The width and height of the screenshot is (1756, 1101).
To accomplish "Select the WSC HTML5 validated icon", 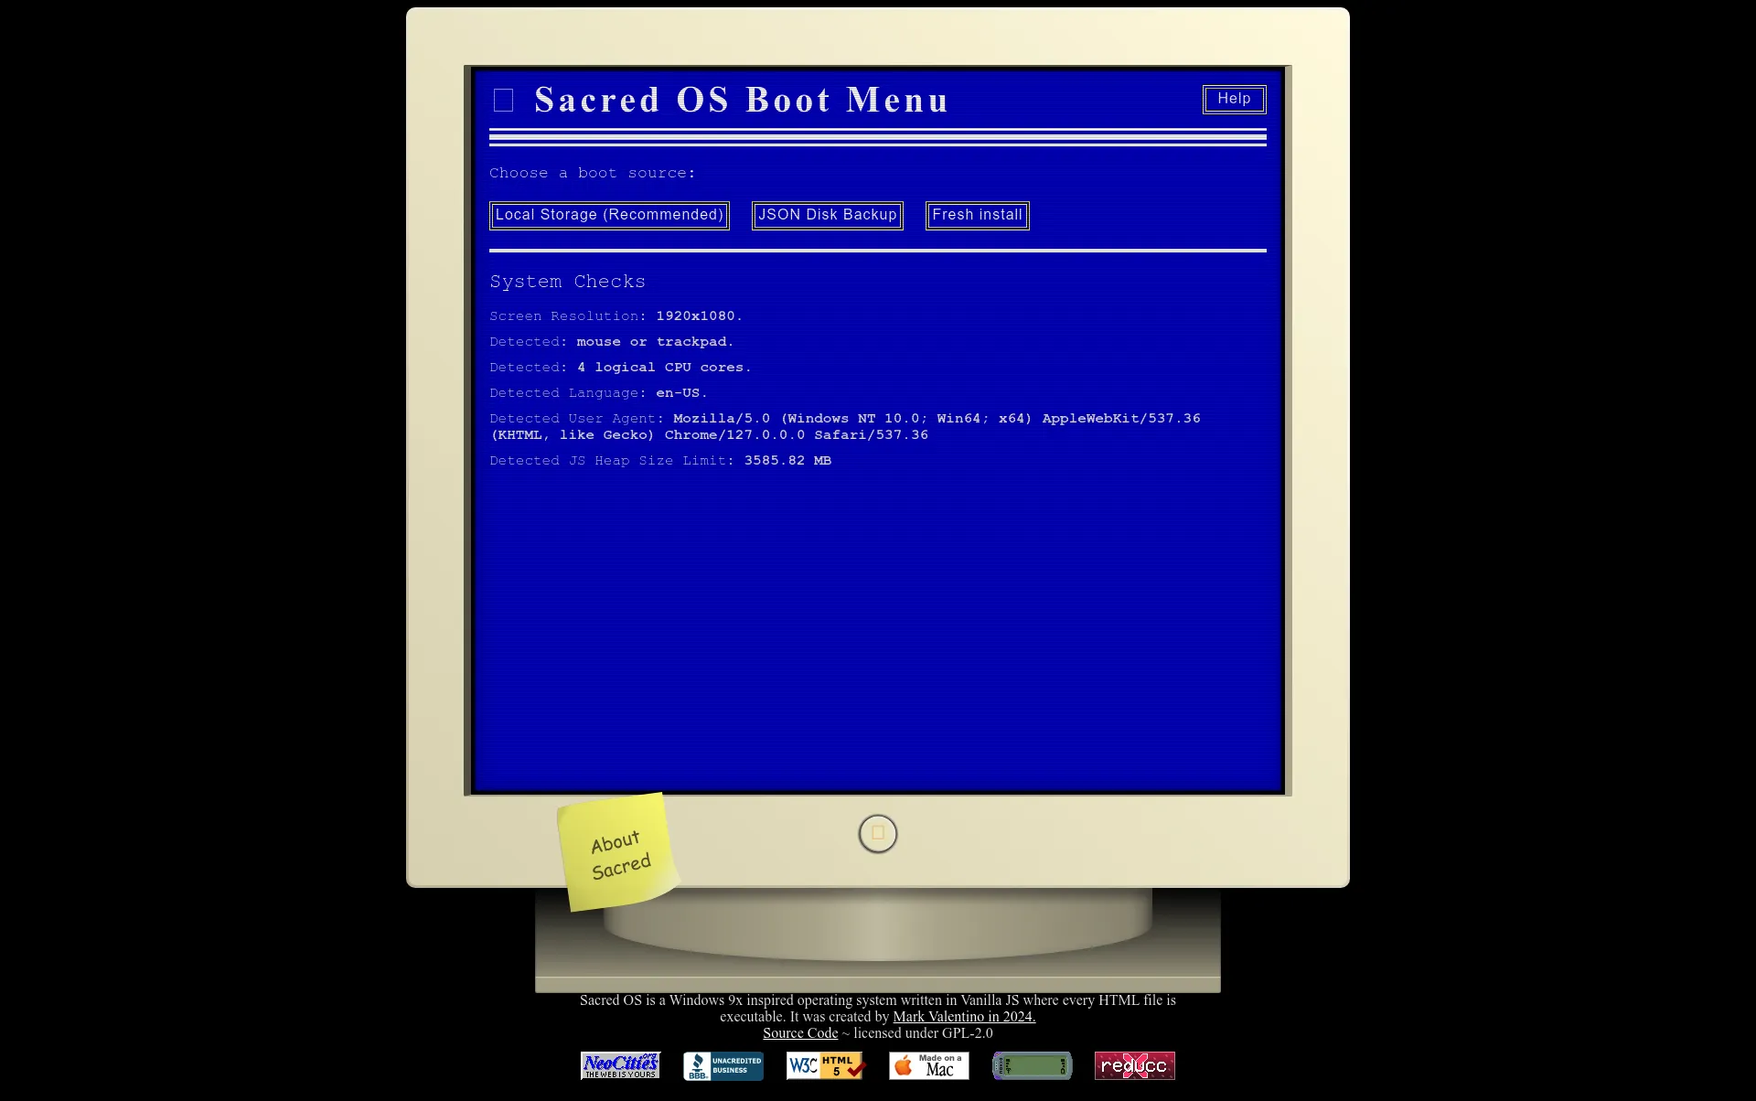I will coord(826,1065).
